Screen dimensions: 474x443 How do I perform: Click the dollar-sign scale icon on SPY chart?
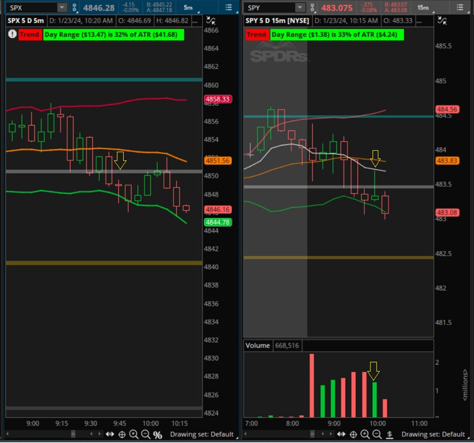pyautogui.click(x=390, y=435)
